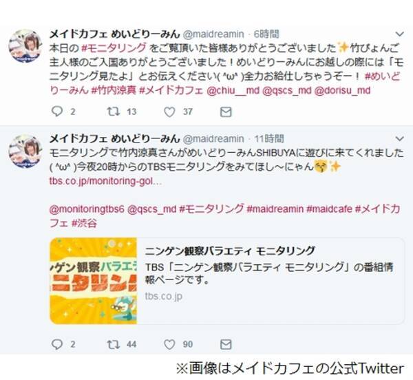413x380 pixels.
Task: Like the second tweet with 90 likes
Action: coord(169,344)
